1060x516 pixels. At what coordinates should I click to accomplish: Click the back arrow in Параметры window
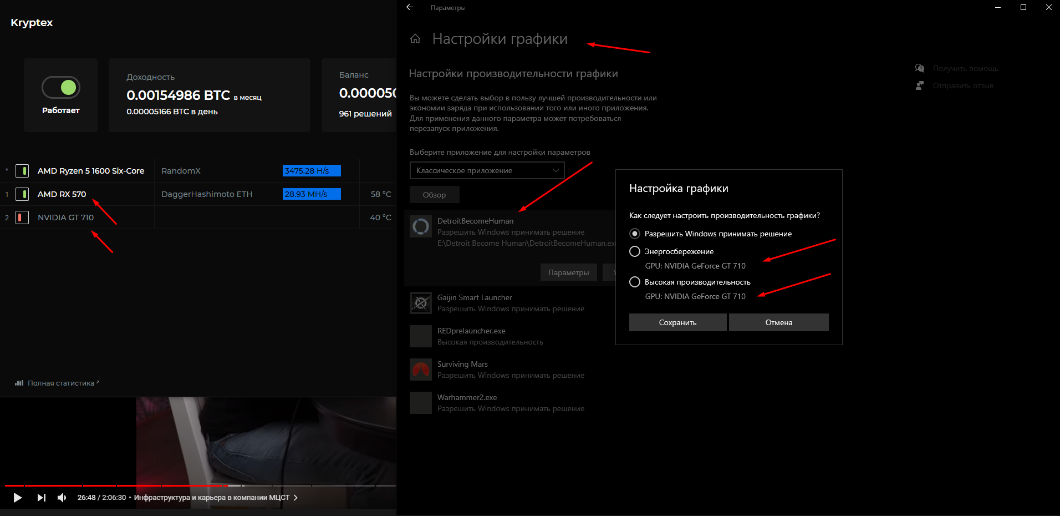tap(410, 7)
